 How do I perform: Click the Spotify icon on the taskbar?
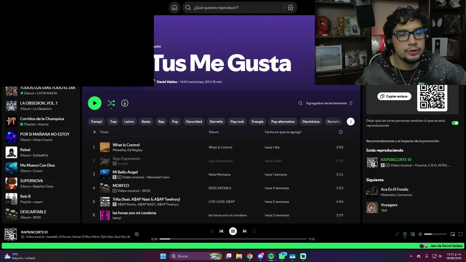tap(271, 256)
